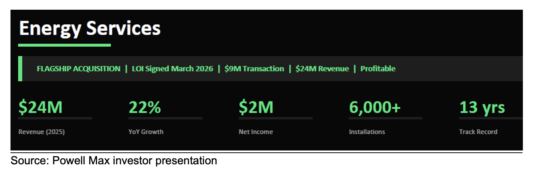Select the 22% stat figure
The image size is (536, 177).
coord(145,108)
